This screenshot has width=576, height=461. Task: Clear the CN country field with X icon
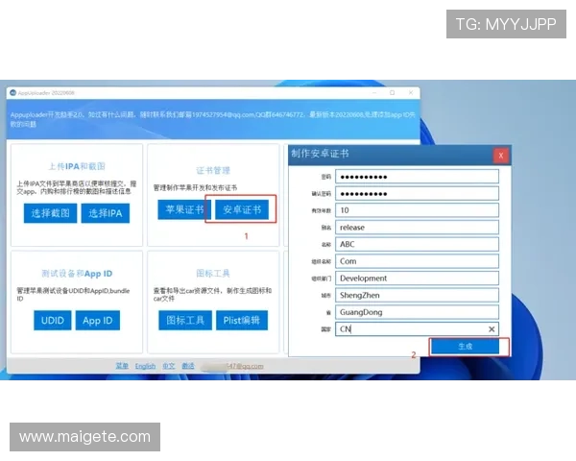[x=492, y=329]
